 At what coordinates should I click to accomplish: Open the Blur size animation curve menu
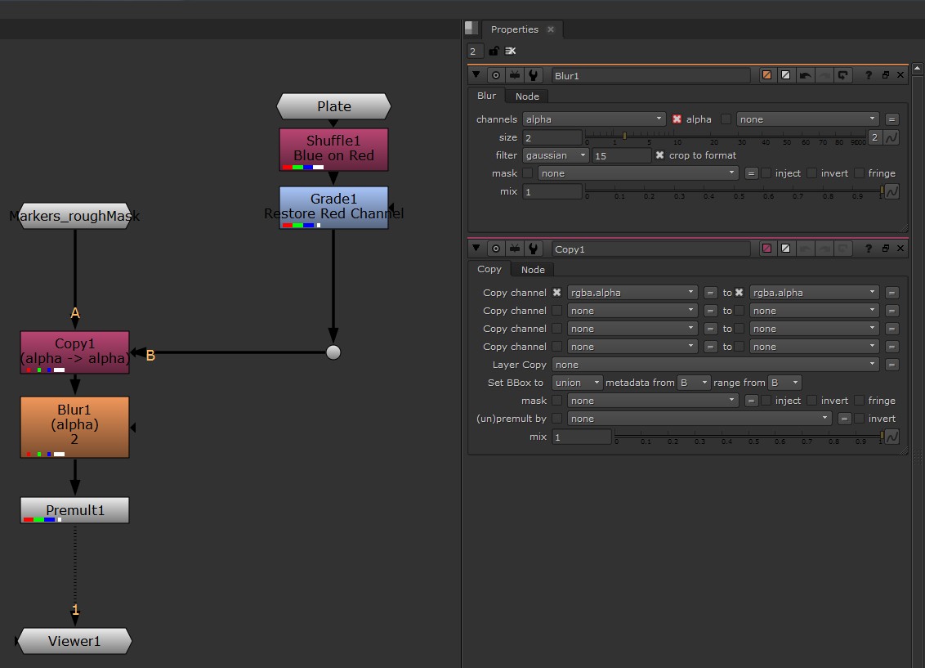coord(891,137)
